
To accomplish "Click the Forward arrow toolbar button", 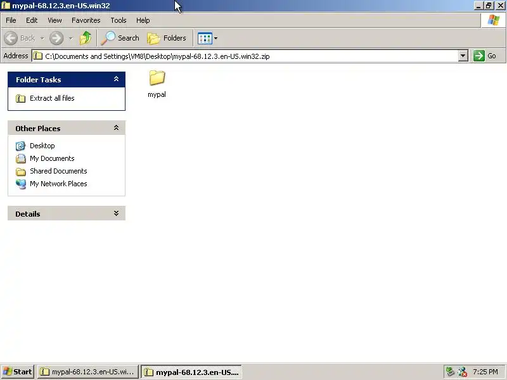I will [x=56, y=38].
